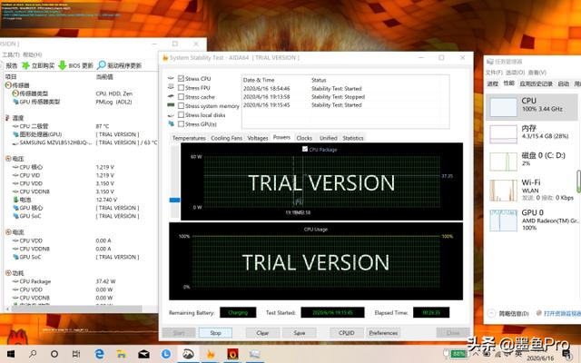Open taskbar search magnifier
Image resolution: width=581 pixels, height=363 pixels.
[33, 354]
